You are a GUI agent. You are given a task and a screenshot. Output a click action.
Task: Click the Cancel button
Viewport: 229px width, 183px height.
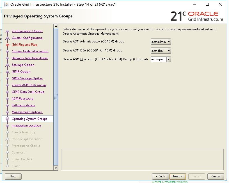click(216, 177)
